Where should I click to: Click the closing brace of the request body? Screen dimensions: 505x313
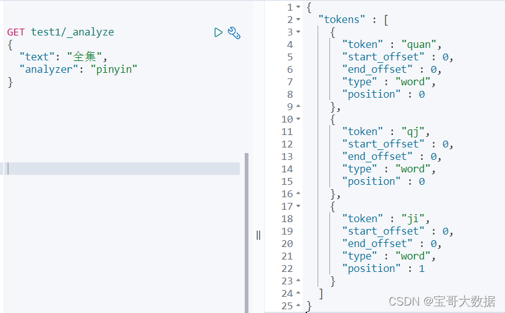[x=10, y=82]
